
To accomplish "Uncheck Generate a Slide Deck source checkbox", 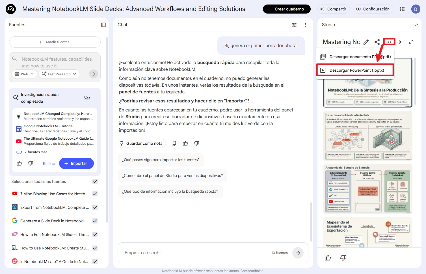I will pos(95,221).
